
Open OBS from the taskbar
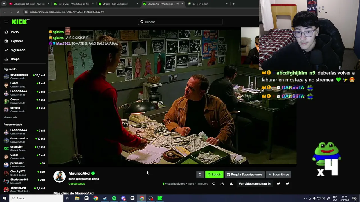pos(151,198)
